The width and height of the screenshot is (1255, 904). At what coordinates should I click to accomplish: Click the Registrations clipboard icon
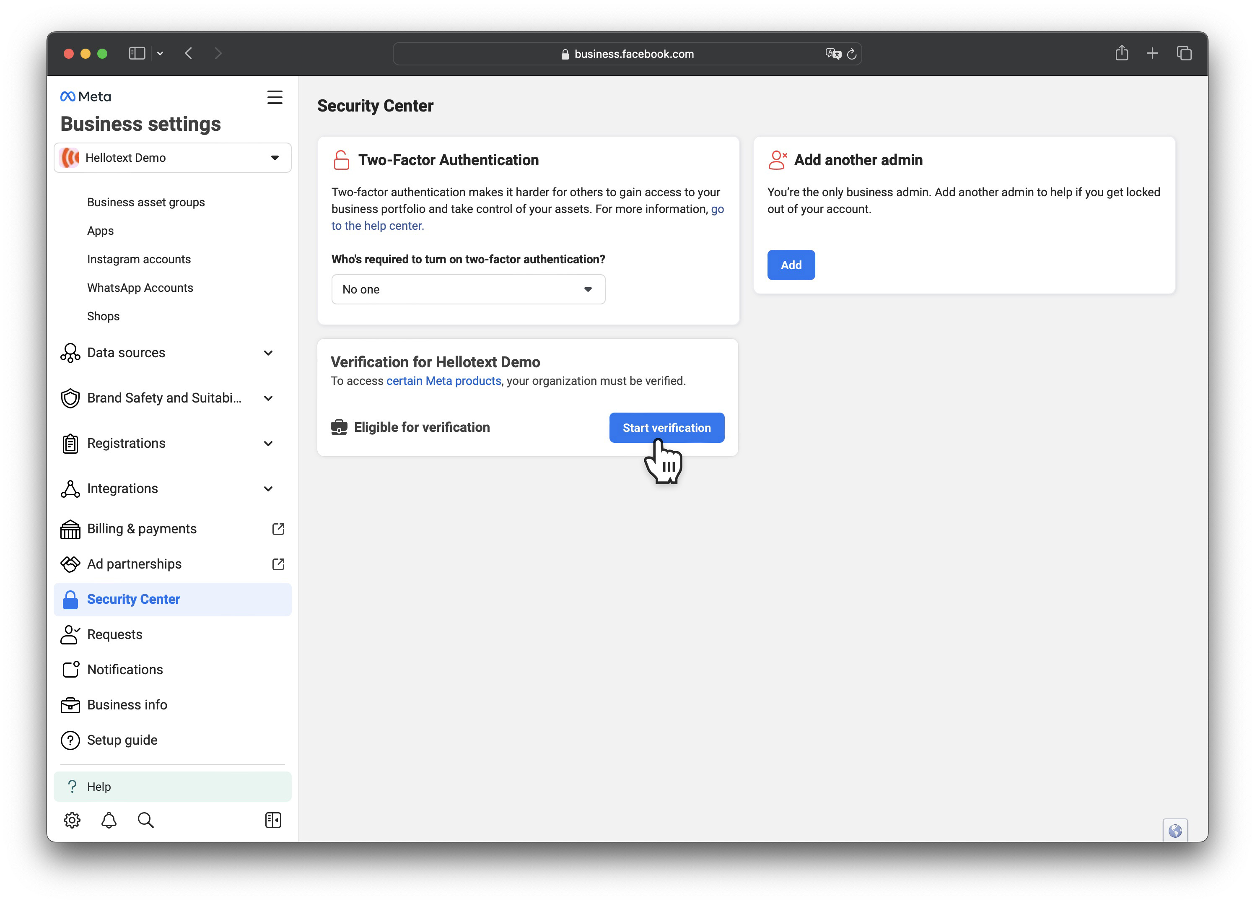70,444
